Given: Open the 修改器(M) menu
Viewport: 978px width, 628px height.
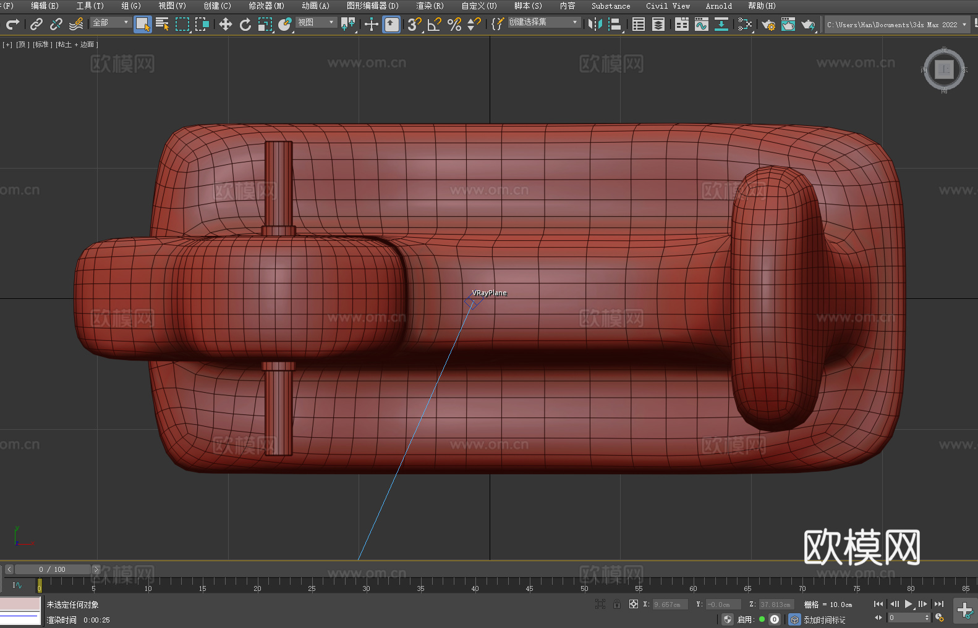Looking at the screenshot, I should [266, 6].
